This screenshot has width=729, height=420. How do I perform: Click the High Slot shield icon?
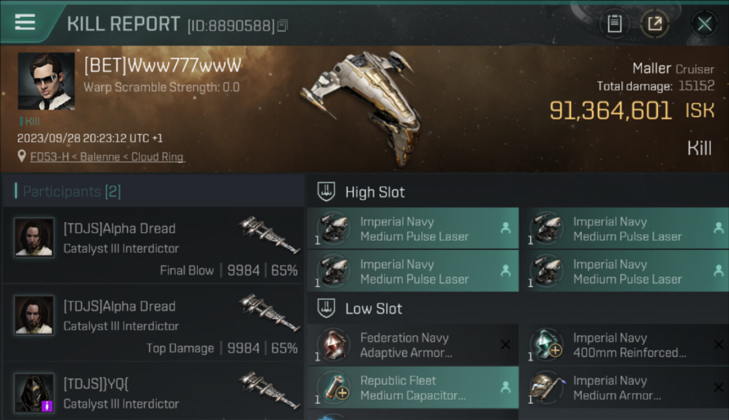pyautogui.click(x=326, y=192)
